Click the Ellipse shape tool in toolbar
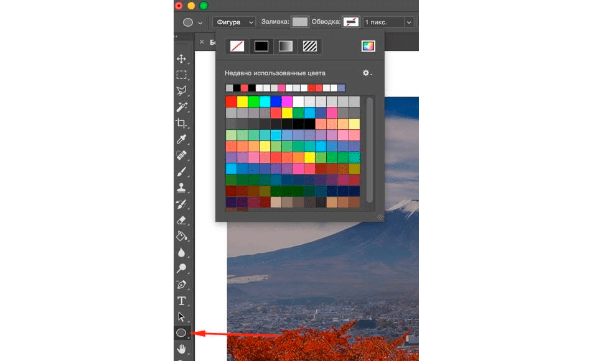 pos(181,333)
